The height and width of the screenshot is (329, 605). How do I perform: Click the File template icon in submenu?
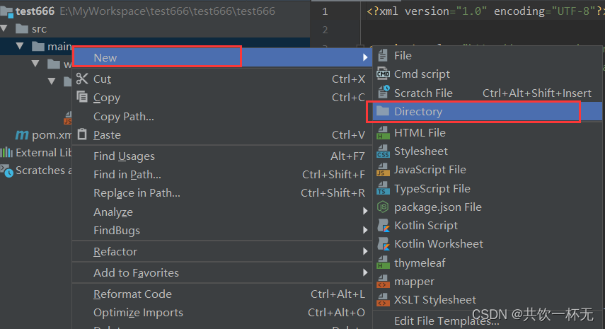(383, 55)
